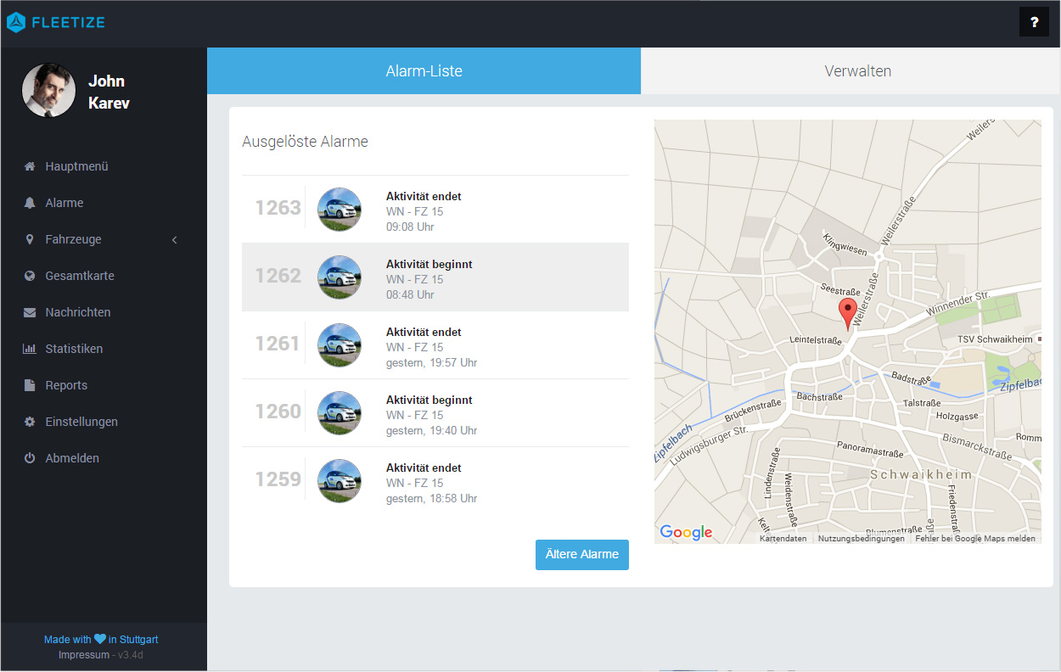1061x672 pixels.
Task: Open help via question mark button
Action: [x=1034, y=23]
